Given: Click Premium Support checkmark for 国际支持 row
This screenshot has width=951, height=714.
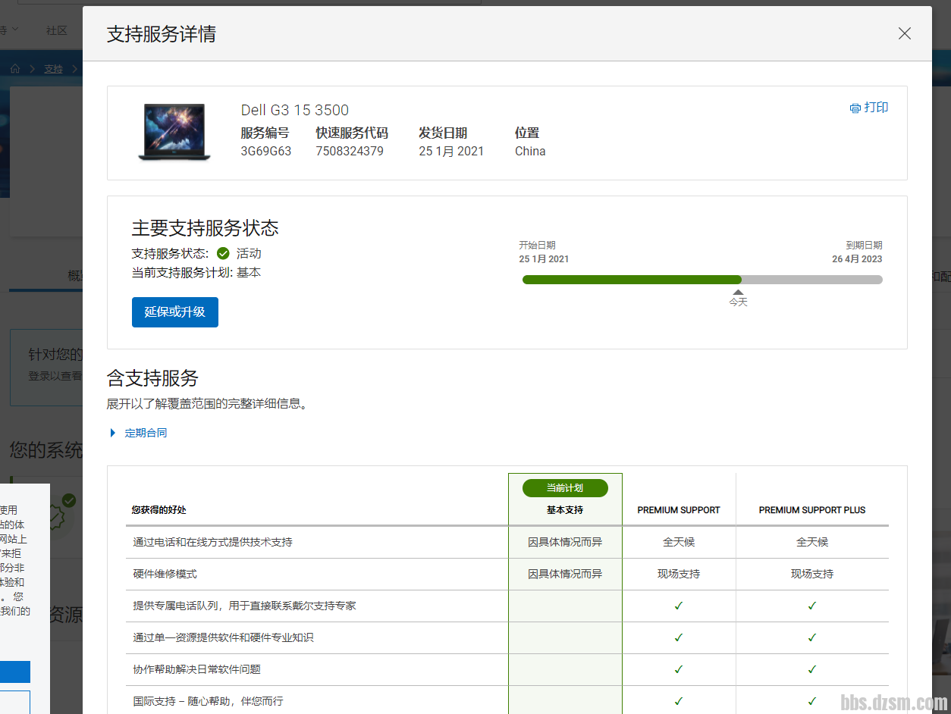Looking at the screenshot, I should (x=679, y=701).
